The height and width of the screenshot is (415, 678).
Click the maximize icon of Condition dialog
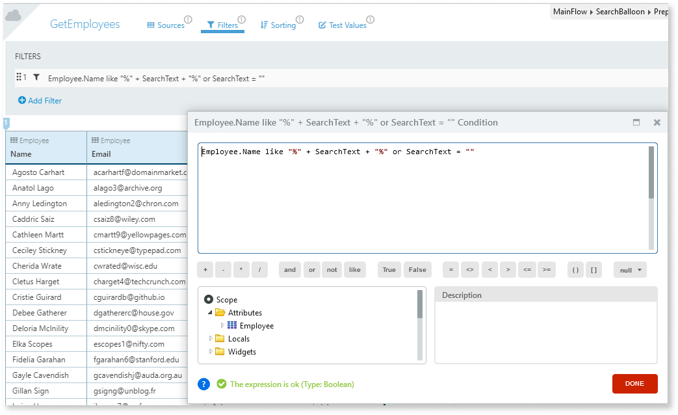tap(636, 122)
